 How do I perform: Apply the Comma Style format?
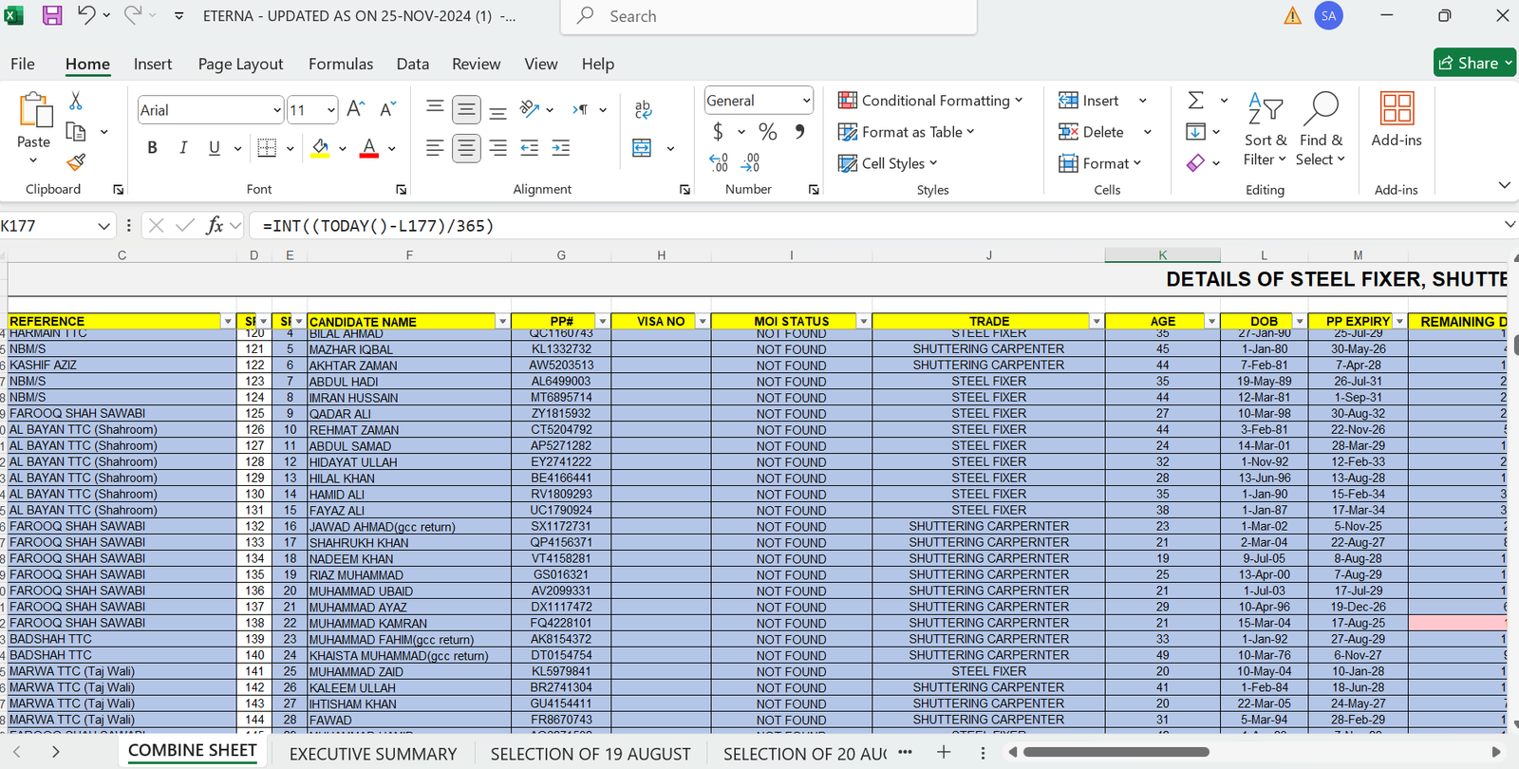click(x=800, y=131)
